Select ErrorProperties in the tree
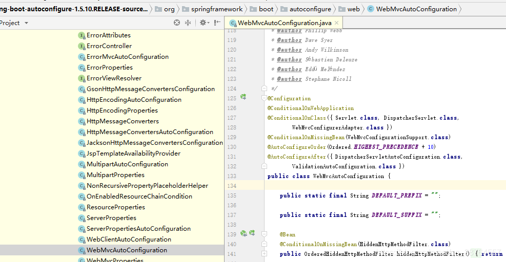This screenshot has height=262, width=506. coord(109,68)
